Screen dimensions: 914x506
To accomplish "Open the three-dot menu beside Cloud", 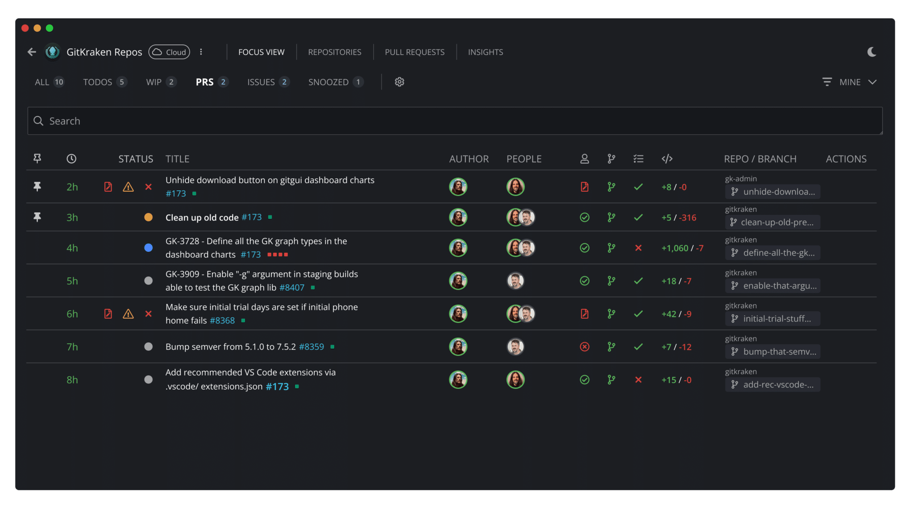I will pyautogui.click(x=202, y=52).
